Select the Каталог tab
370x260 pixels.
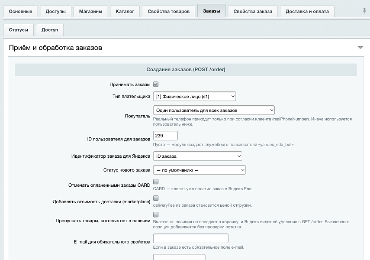(125, 11)
